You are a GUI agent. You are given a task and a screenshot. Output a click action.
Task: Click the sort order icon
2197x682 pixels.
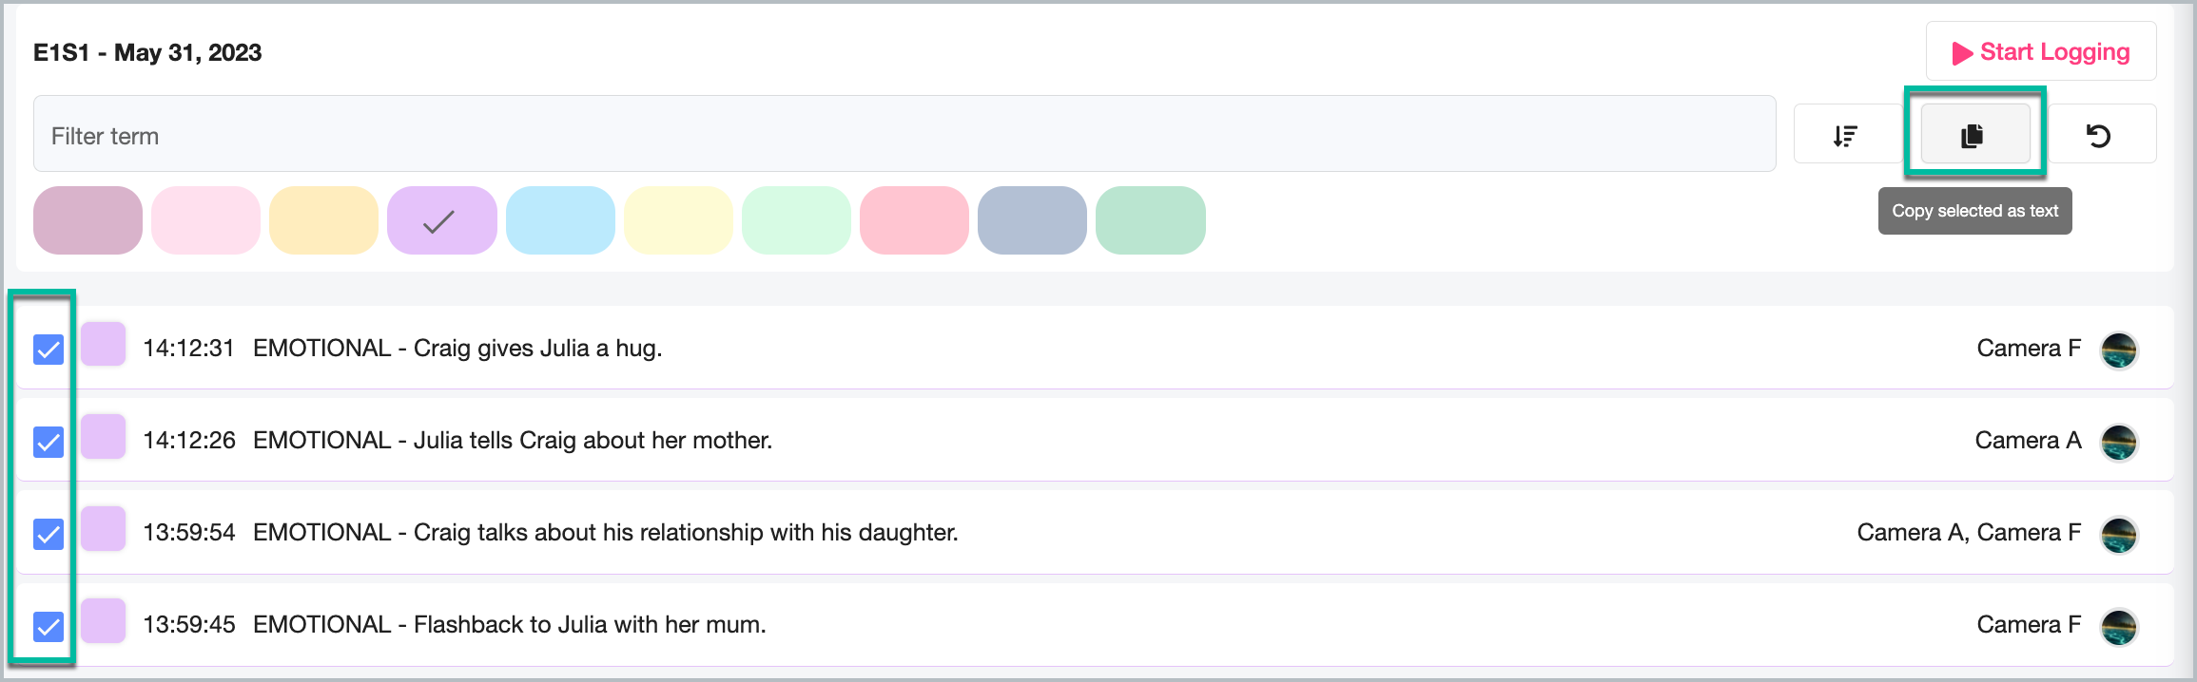pyautogui.click(x=1846, y=136)
